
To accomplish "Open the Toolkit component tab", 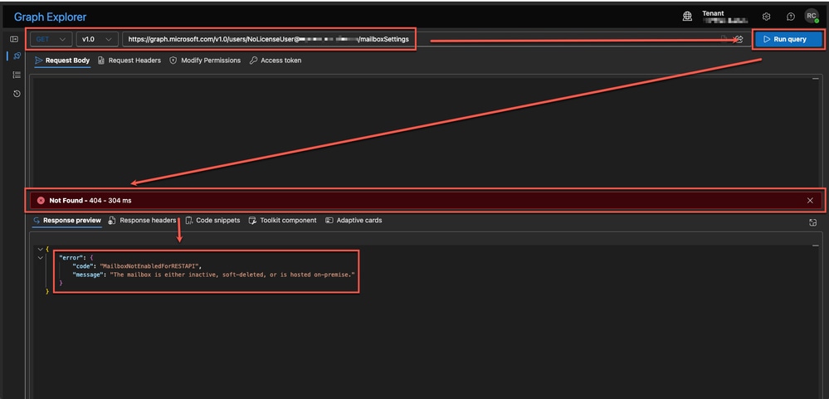I will tap(283, 221).
